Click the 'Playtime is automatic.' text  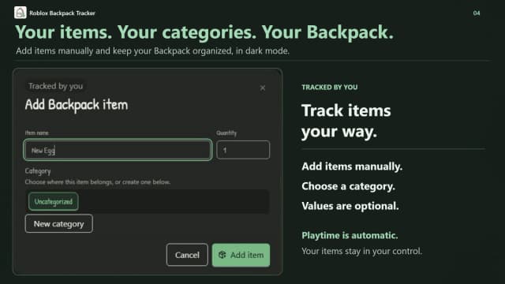point(350,235)
